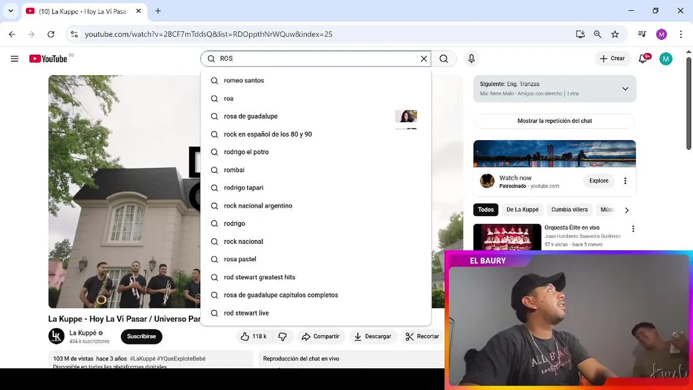Subscribe with the Suscribirse button
The width and height of the screenshot is (693, 390).
click(x=141, y=336)
